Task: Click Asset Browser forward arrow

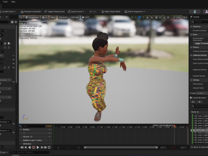Action: click(199, 102)
